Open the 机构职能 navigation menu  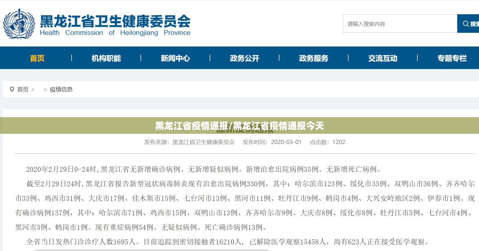click(106, 58)
